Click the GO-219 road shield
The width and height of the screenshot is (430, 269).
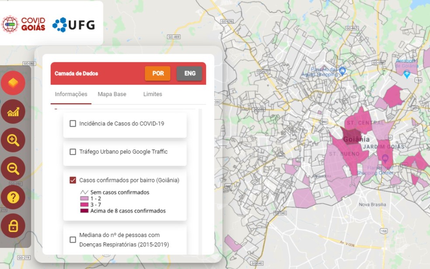[24, 258]
